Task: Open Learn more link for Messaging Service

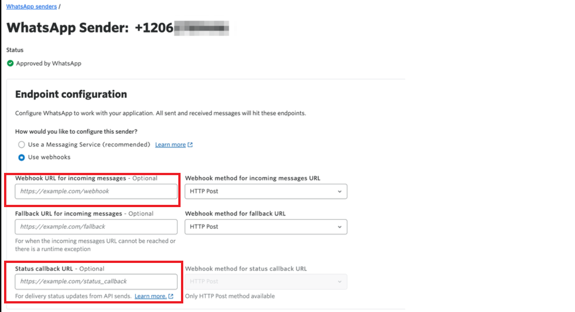Action: (x=170, y=145)
